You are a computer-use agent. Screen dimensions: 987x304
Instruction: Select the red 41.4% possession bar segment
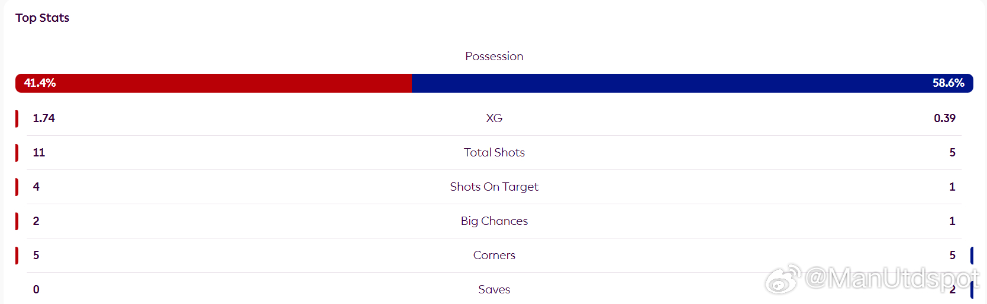[x=214, y=83]
